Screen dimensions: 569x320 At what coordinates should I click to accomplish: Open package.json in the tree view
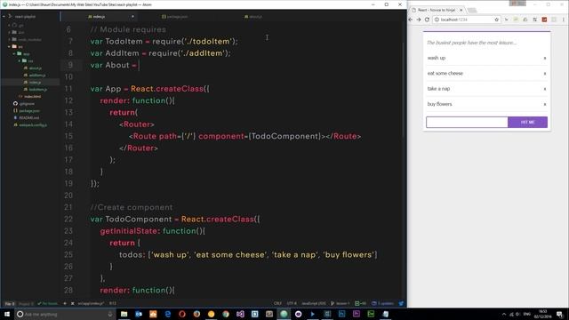pos(29,110)
